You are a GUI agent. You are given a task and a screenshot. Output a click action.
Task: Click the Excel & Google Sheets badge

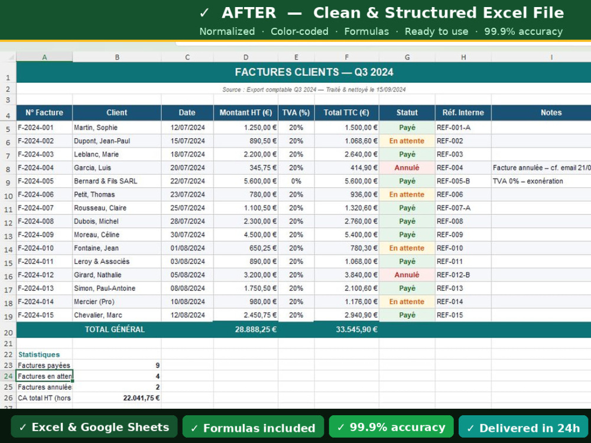pyautogui.click(x=94, y=427)
